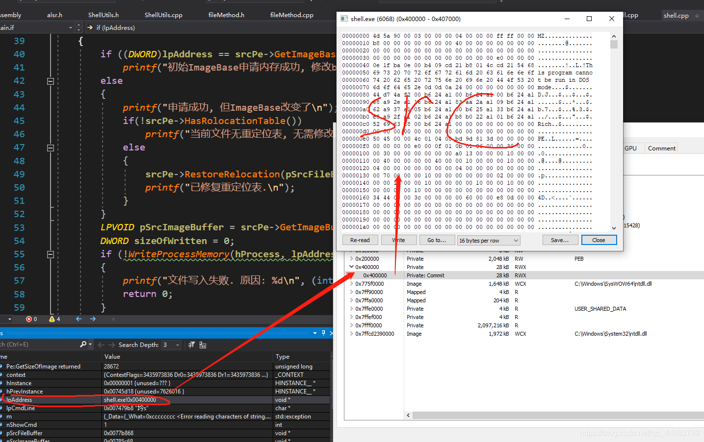Select the Pe::GetSizeOfImage returned row
The height and width of the screenshot is (442, 704).
click(165, 367)
